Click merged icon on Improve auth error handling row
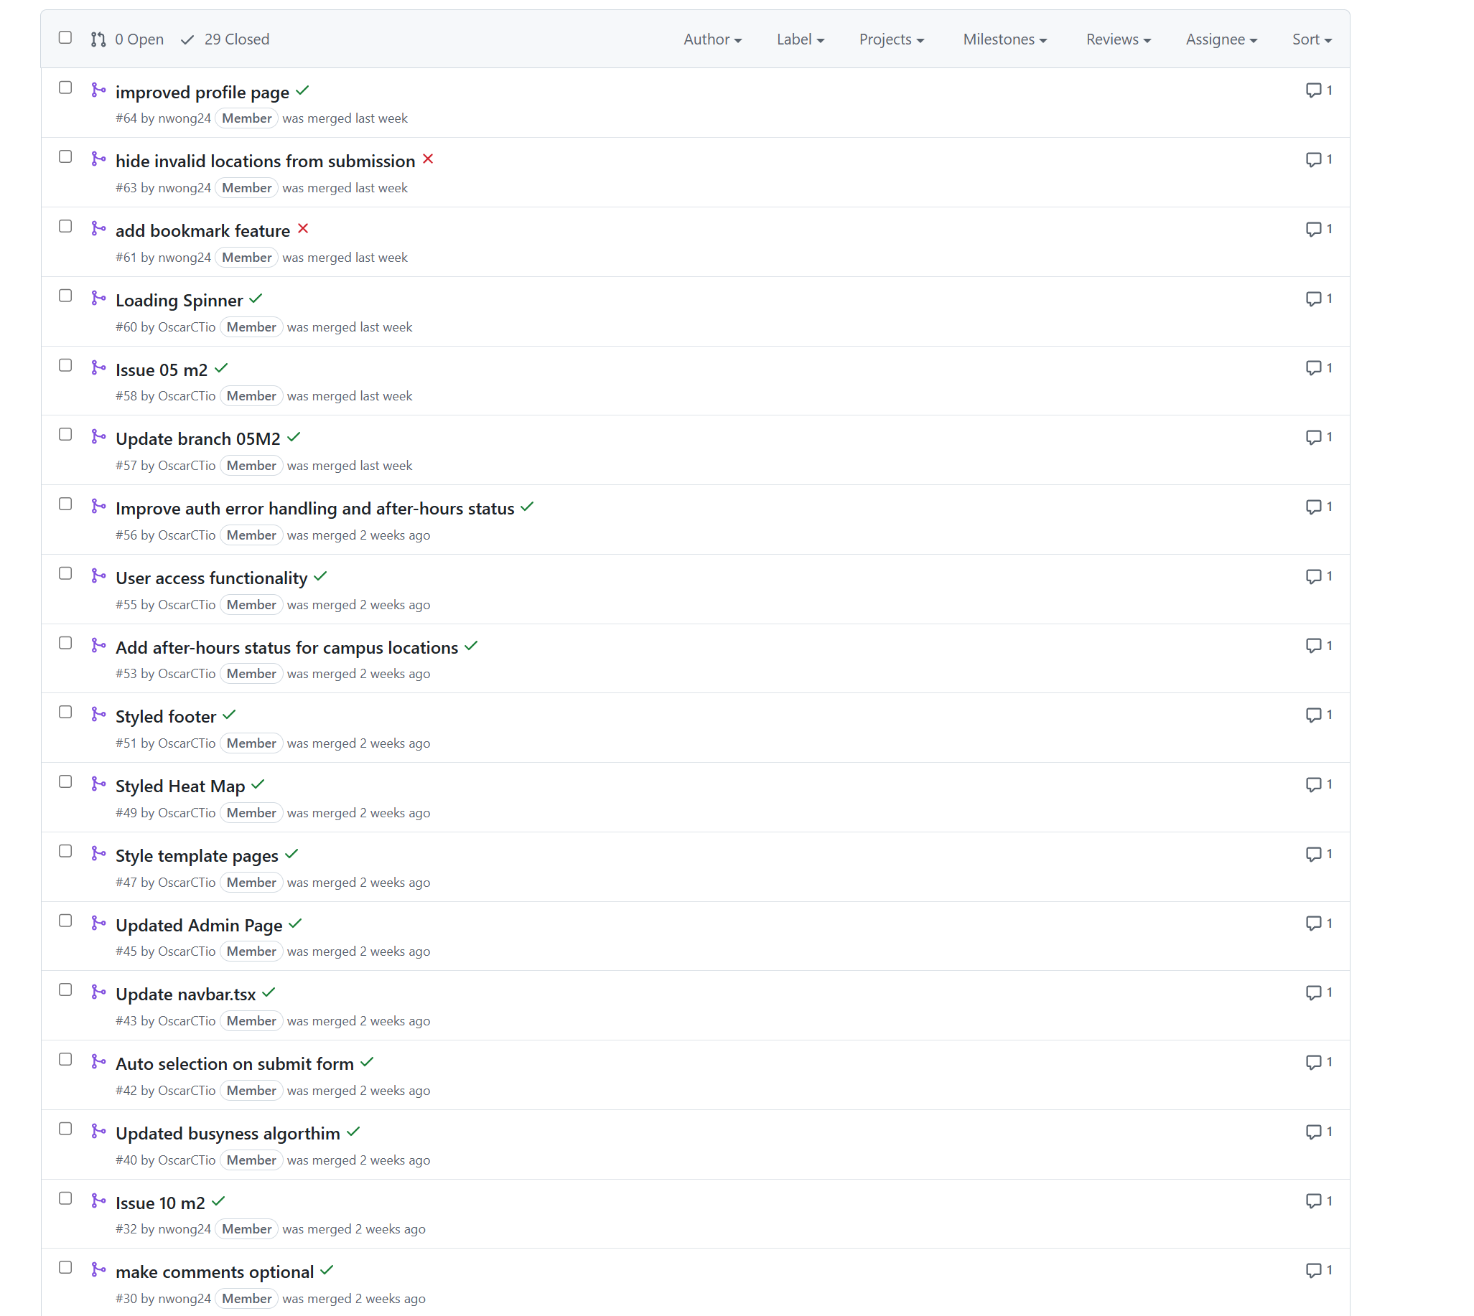1474x1316 pixels. (x=99, y=507)
